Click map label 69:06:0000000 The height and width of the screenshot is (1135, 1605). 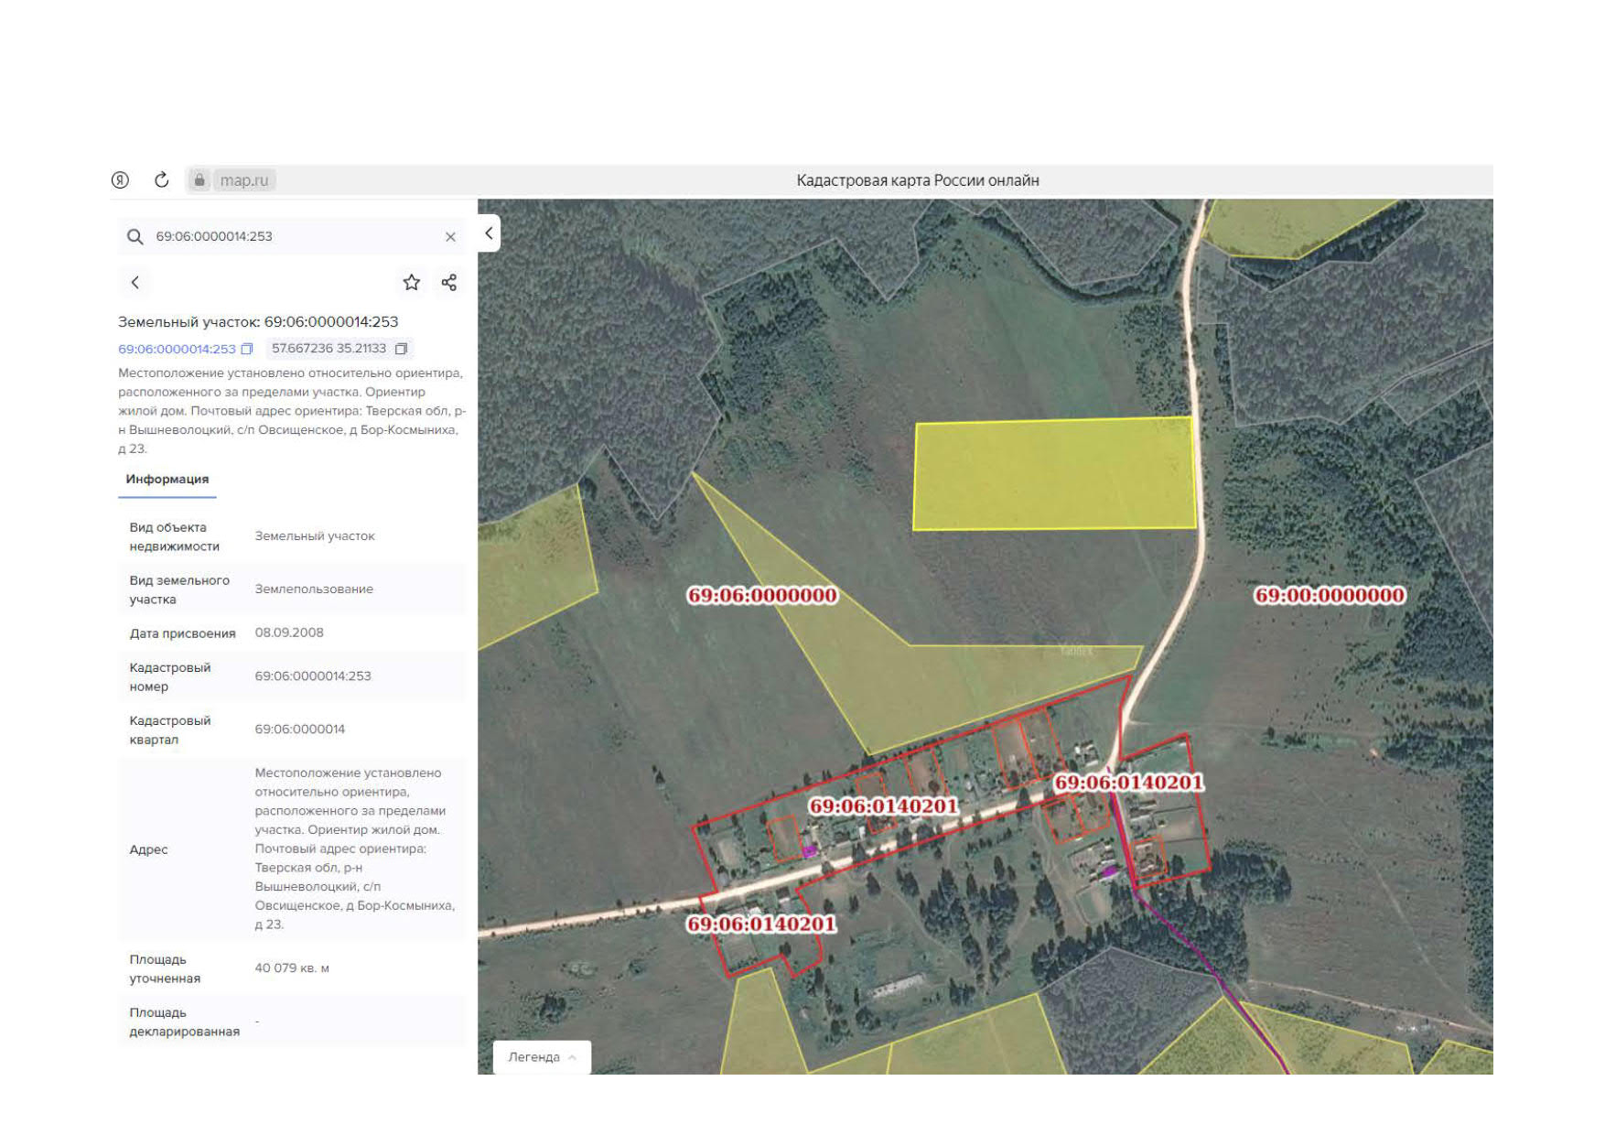click(x=762, y=596)
